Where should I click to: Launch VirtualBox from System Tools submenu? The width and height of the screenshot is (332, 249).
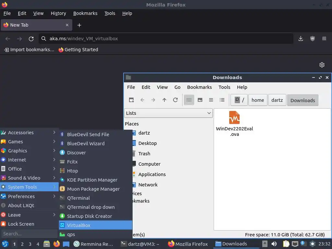click(96, 225)
